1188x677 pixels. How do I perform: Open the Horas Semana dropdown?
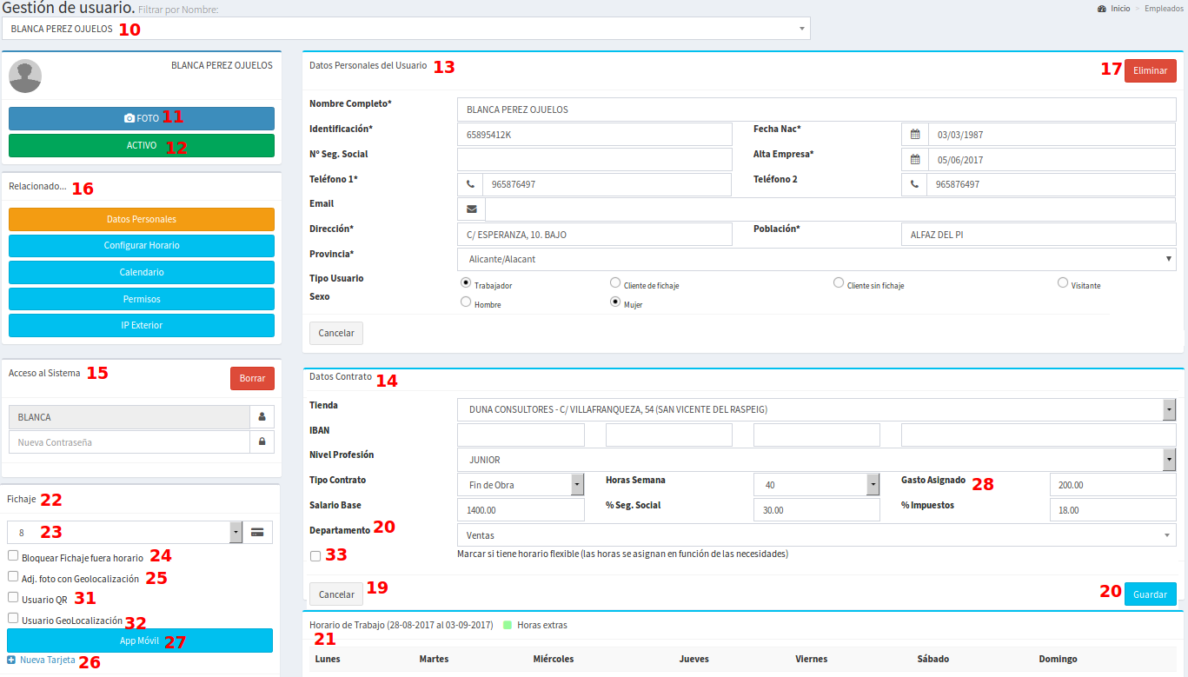817,485
